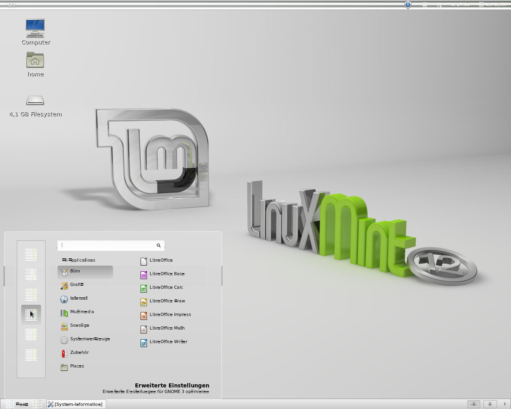Click the list icon in the top panel tray
Image resolution: width=511 pixels, height=409 pixels.
pos(425,5)
